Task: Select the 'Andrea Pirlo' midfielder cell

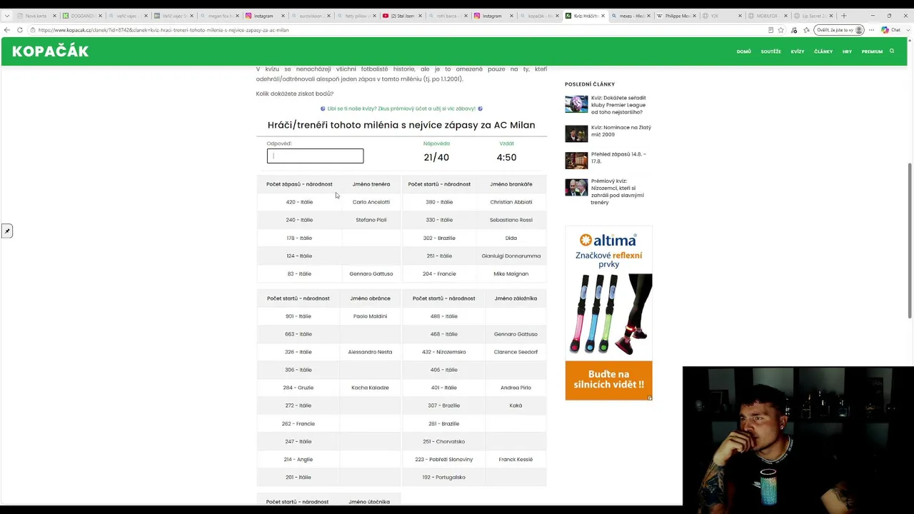Action: 516,388
